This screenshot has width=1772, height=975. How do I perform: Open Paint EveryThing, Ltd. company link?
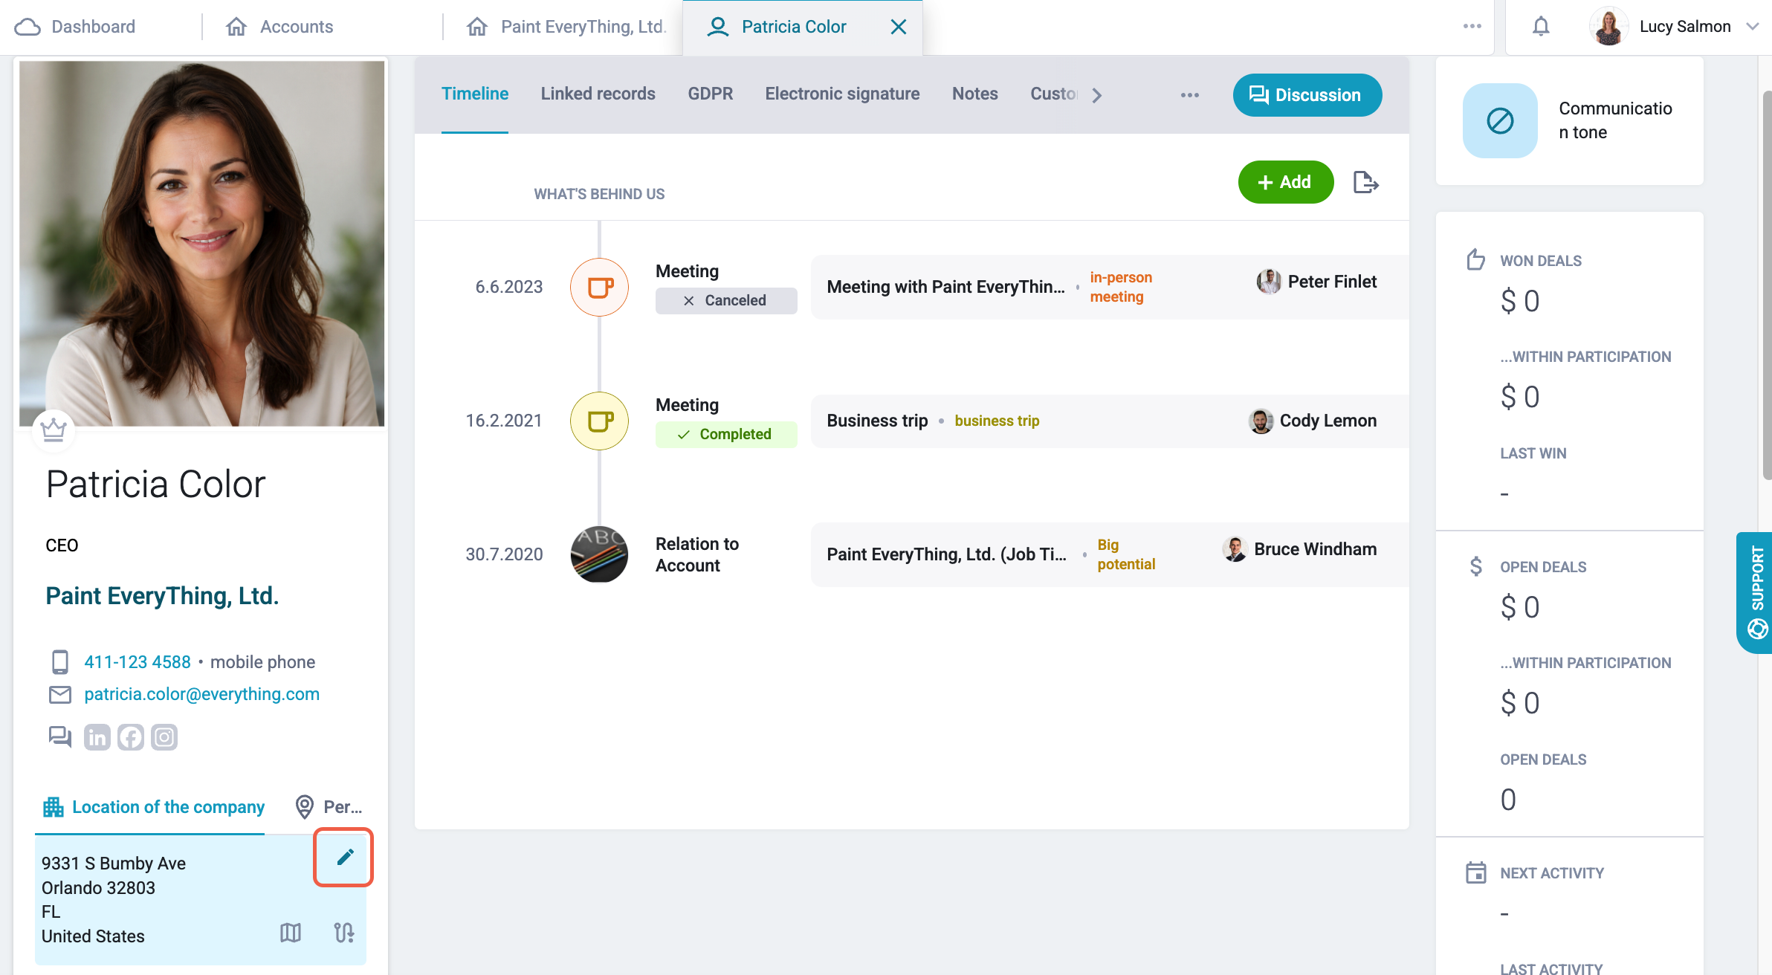(162, 596)
